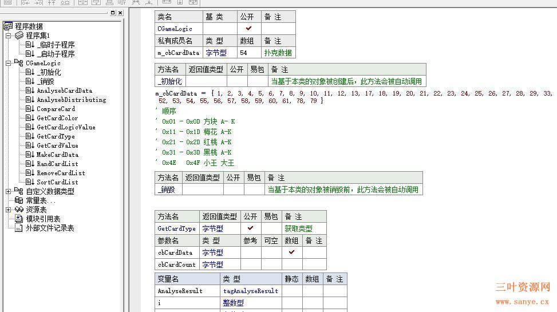Viewport: 557px width, 312px height.
Task: Close the program tree panel
Action: pos(120,13)
